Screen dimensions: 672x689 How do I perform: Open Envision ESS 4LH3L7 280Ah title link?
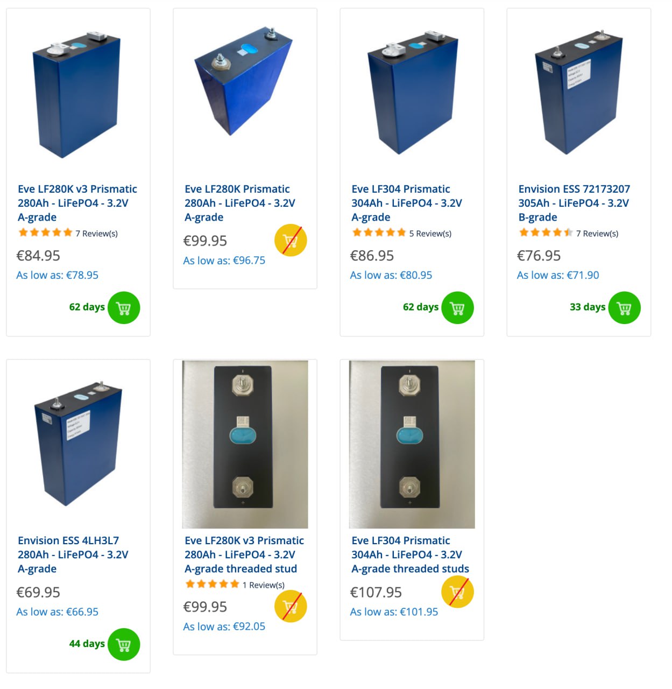[x=73, y=554]
